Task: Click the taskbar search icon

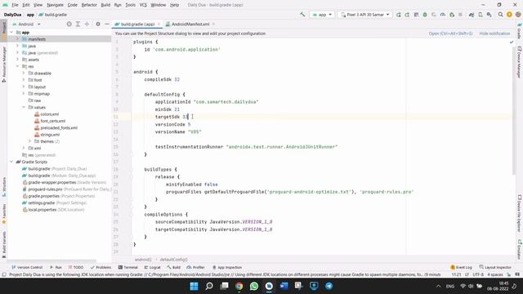Action: pyautogui.click(x=209, y=286)
